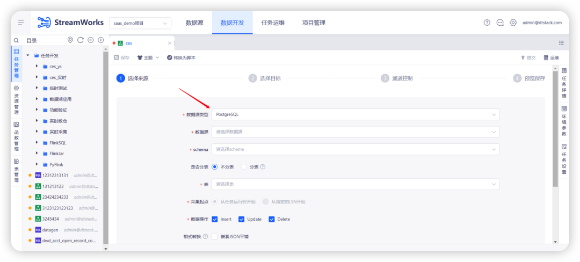Open the message chat icon
The height and width of the screenshot is (262, 580).
coord(500,23)
